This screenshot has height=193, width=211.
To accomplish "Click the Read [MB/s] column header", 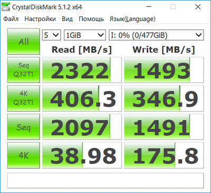I will pos(82,50).
